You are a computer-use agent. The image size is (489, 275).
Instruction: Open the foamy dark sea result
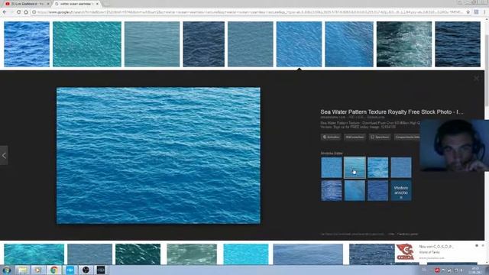(404, 44)
